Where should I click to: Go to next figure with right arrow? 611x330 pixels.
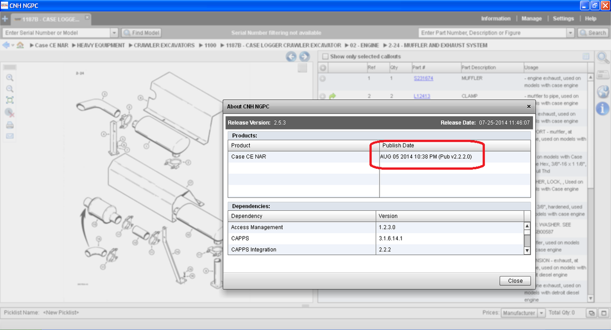click(304, 57)
